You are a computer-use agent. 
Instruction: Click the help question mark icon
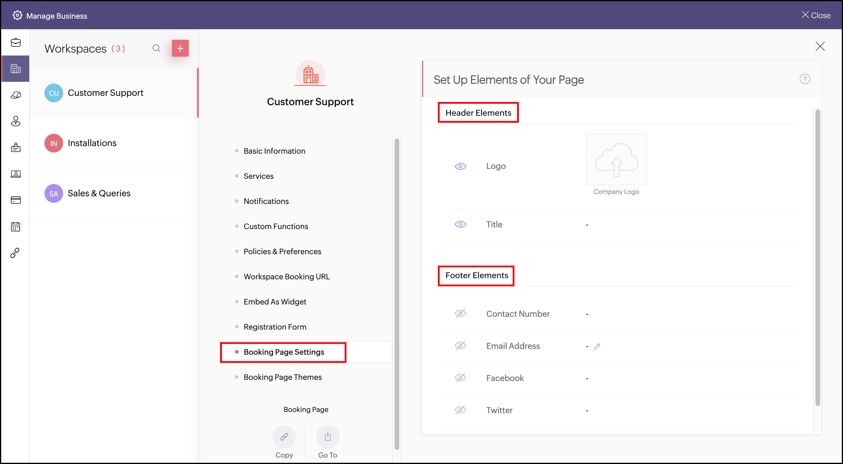tap(804, 79)
